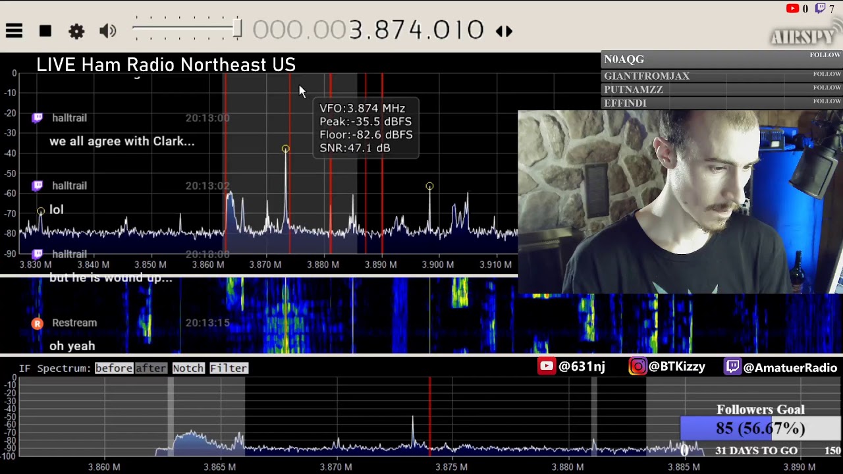
Task: Select the PUTNAMZZ username
Action: [634, 90]
